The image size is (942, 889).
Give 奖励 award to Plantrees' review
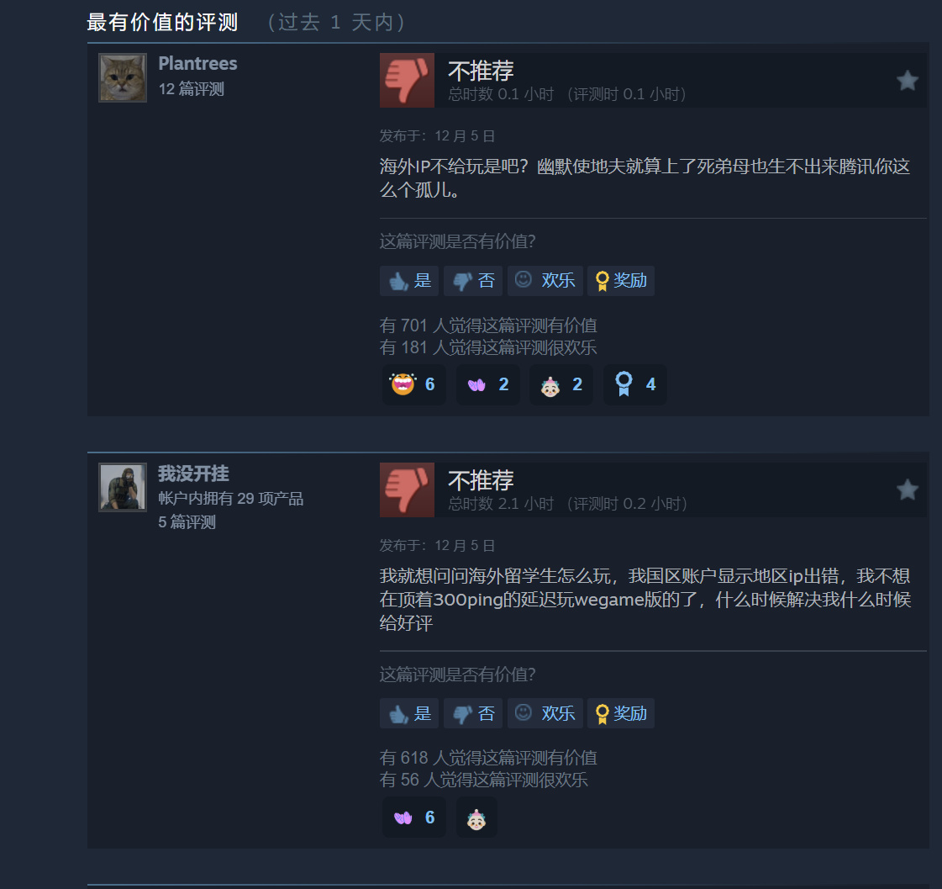coord(621,281)
